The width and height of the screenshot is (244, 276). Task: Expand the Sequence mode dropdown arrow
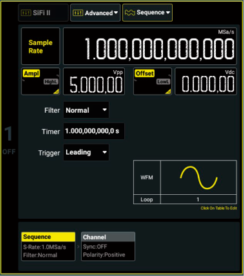tap(168, 12)
